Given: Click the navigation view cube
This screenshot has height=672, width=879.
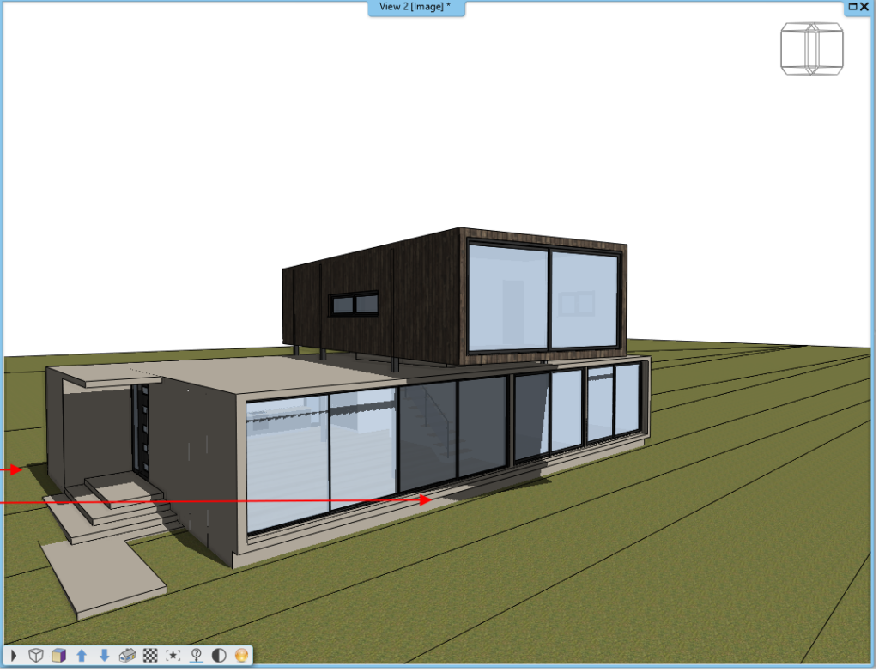Looking at the screenshot, I should click(x=814, y=49).
